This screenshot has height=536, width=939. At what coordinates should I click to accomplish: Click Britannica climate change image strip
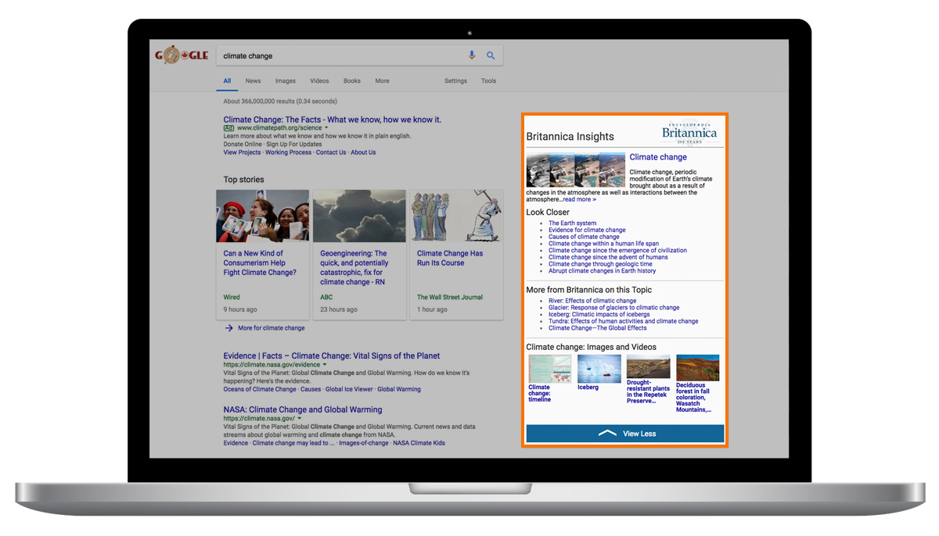(x=576, y=170)
